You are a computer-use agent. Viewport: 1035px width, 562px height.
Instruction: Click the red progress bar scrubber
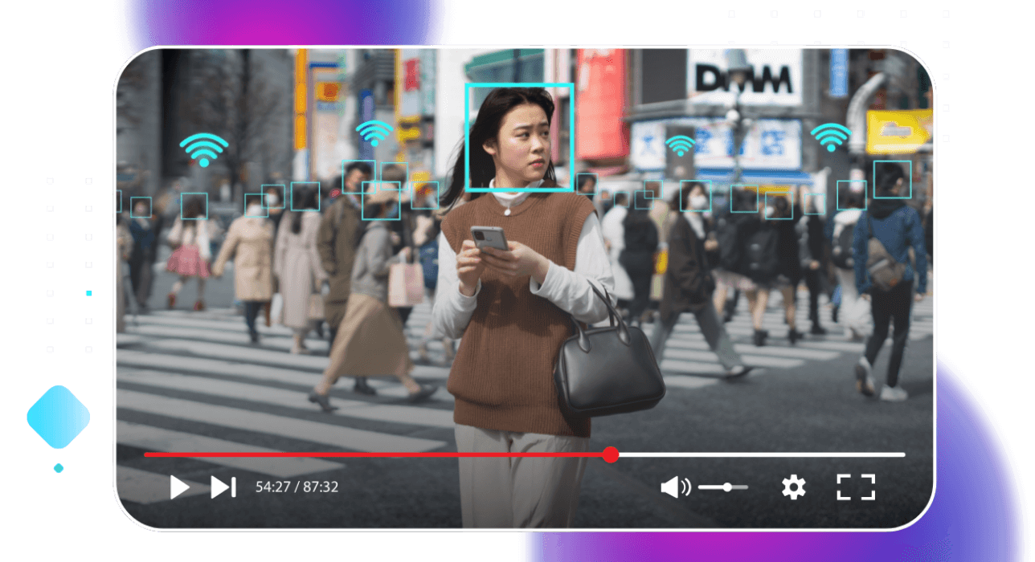click(x=611, y=454)
